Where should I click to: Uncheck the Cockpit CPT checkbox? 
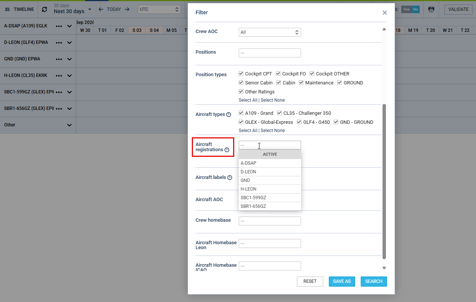[x=241, y=74]
